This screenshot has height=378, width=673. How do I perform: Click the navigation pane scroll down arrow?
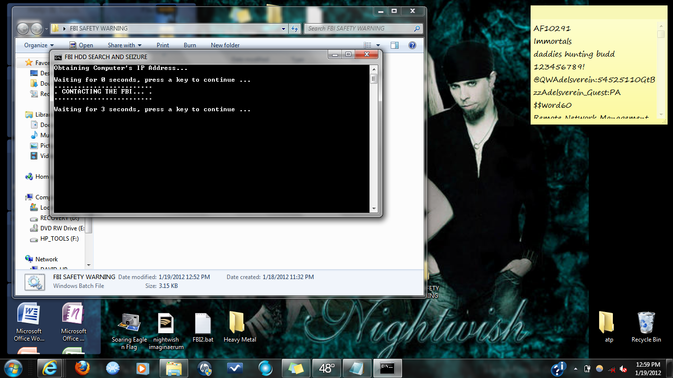[x=89, y=265]
